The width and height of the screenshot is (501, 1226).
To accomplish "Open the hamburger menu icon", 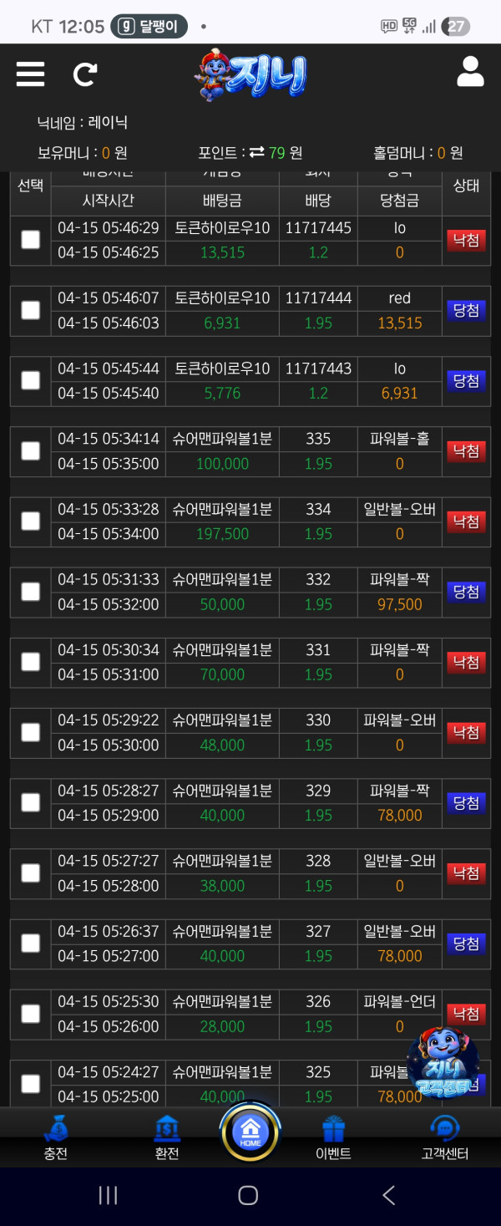I will click(x=30, y=74).
